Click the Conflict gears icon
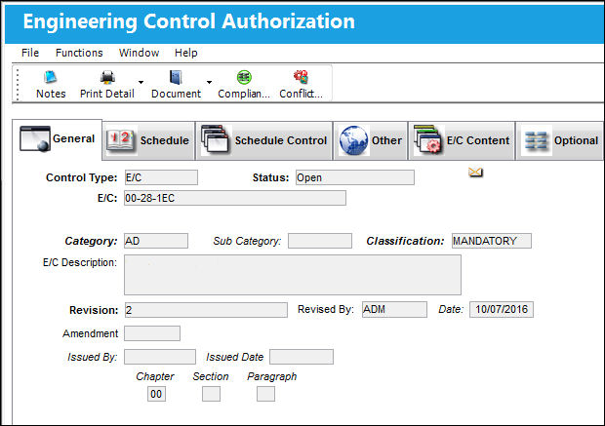605x426 pixels. [x=301, y=77]
